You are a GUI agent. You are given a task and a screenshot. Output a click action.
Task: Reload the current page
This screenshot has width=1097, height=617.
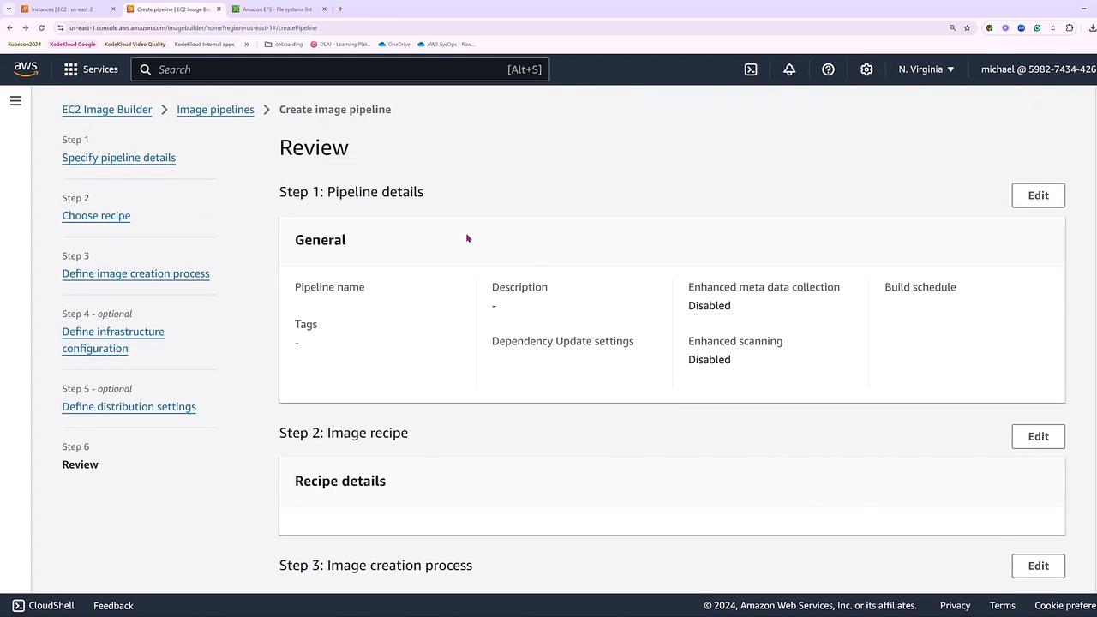pyautogui.click(x=41, y=27)
